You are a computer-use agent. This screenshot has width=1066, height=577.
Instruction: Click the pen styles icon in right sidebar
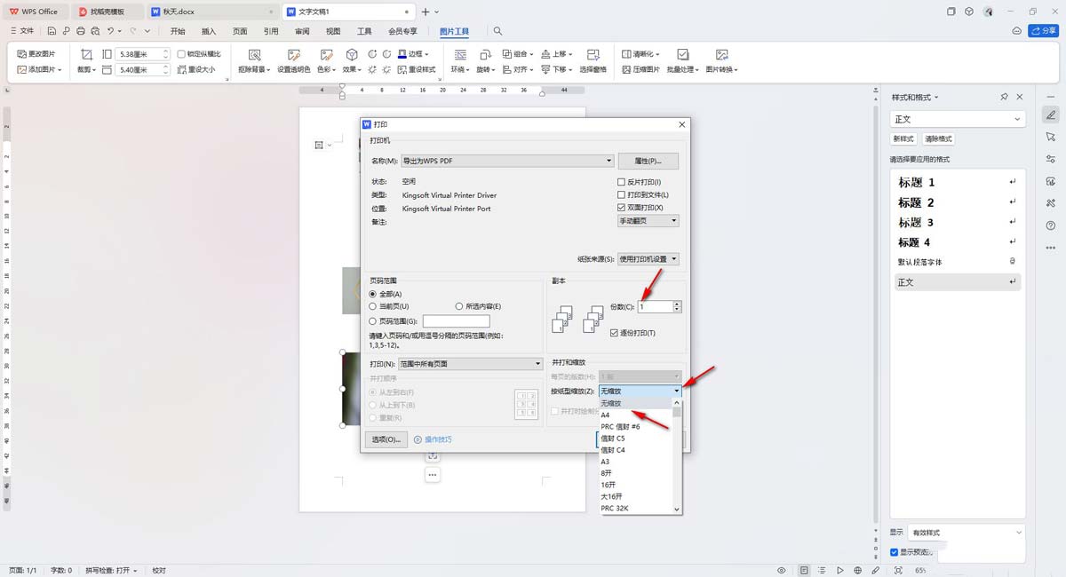(1051, 115)
